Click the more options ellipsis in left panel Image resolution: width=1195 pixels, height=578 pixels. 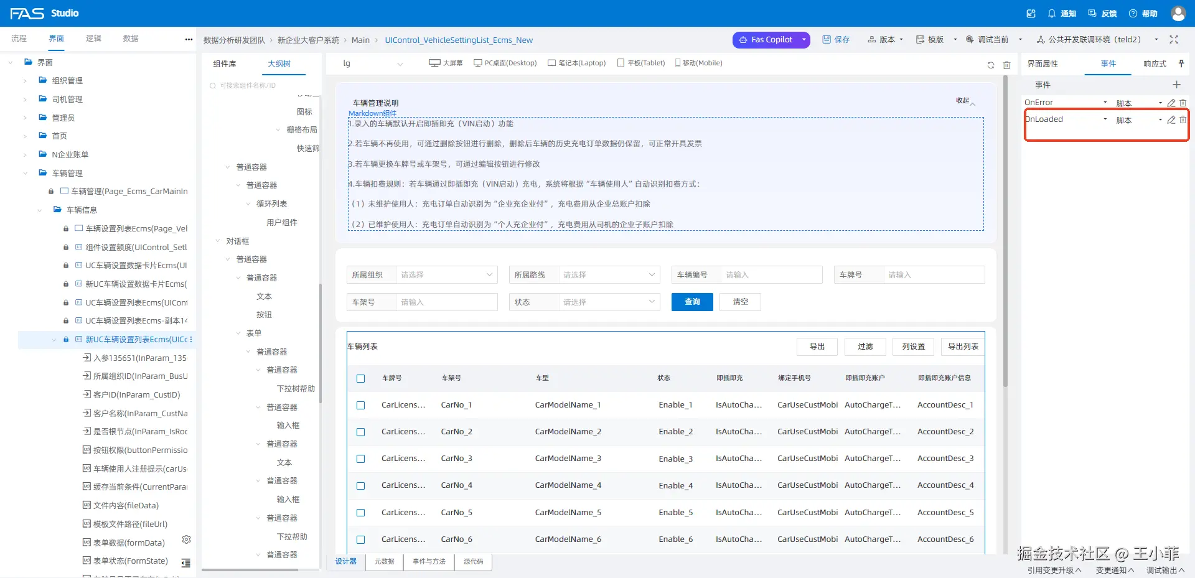(189, 39)
